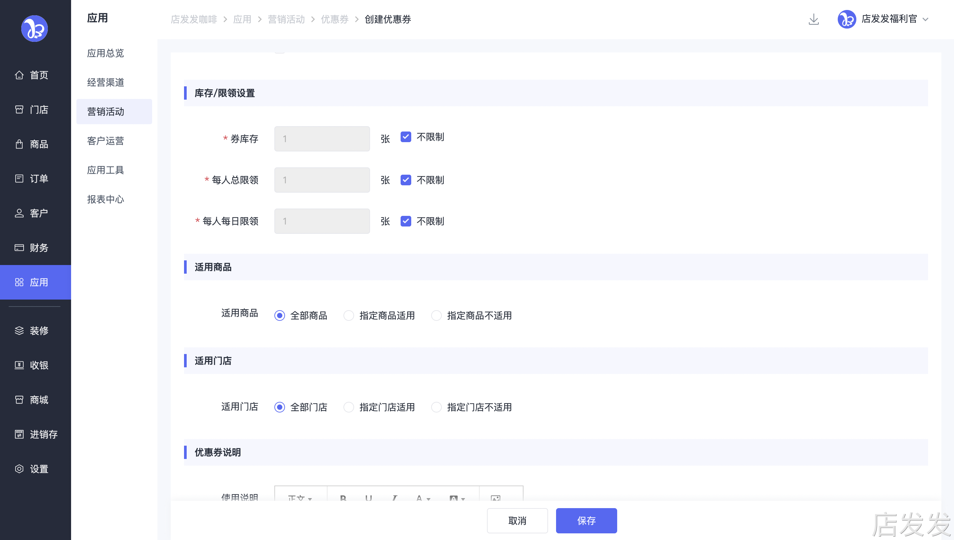Select 指定商品适用 radio option

[349, 315]
